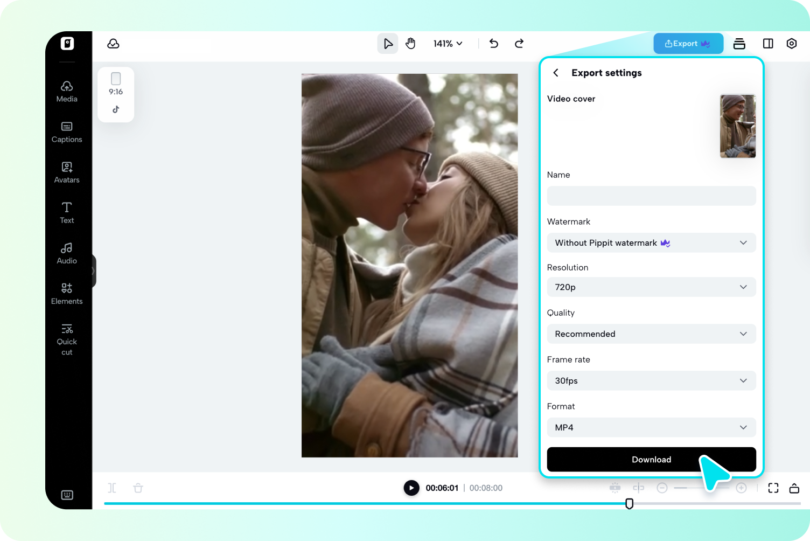Select the hand pan tool
This screenshot has height=541, width=810.
point(410,44)
